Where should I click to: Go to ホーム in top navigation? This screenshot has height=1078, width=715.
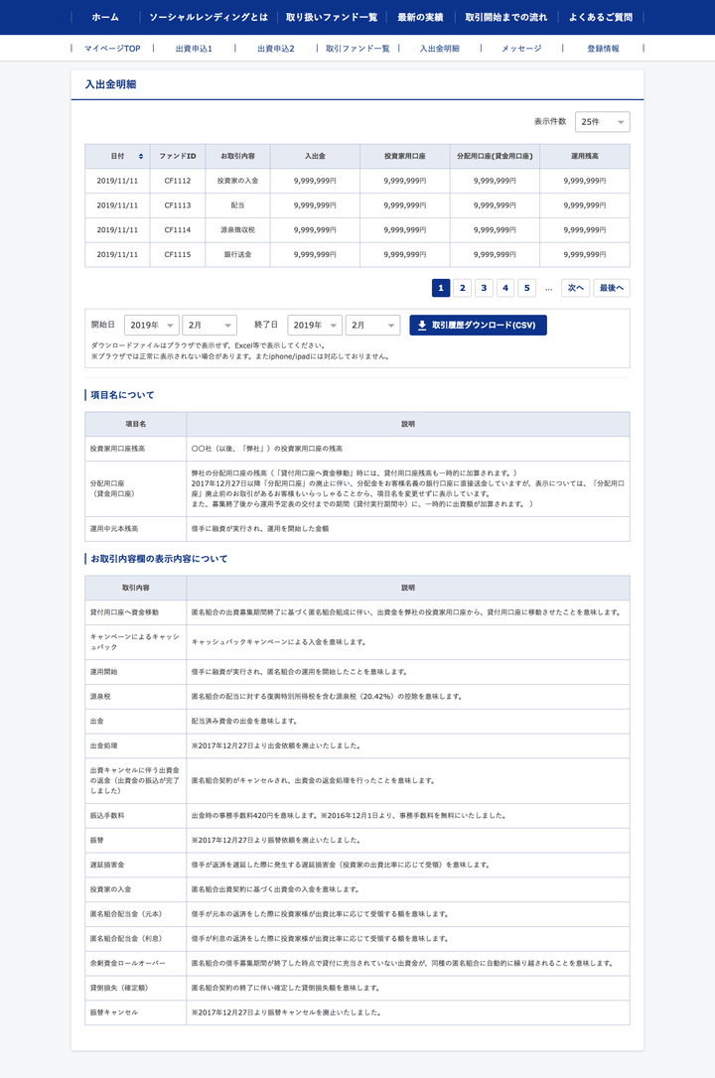105,17
